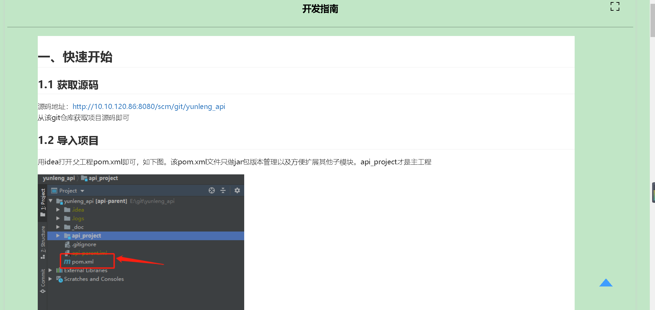
Task: Click the Maven icon beside pom.xml
Action: (x=67, y=262)
